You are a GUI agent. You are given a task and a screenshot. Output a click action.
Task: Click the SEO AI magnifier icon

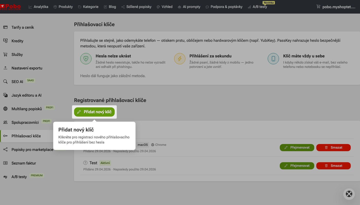5,81
